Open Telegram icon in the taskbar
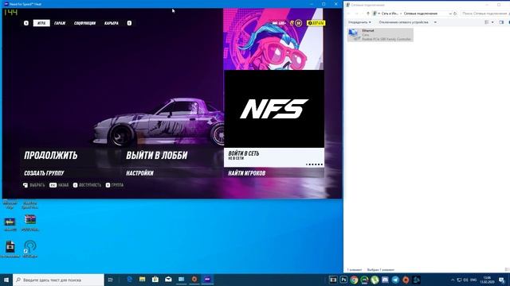 395,280
